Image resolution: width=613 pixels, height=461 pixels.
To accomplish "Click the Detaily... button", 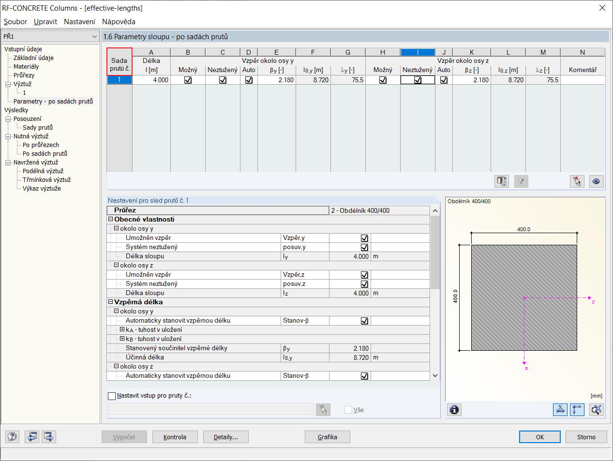I will tap(225, 437).
